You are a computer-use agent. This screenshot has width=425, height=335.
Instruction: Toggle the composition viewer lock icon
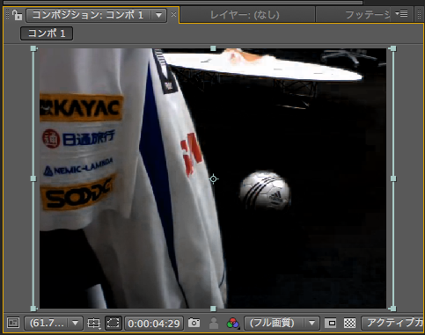click(x=18, y=15)
